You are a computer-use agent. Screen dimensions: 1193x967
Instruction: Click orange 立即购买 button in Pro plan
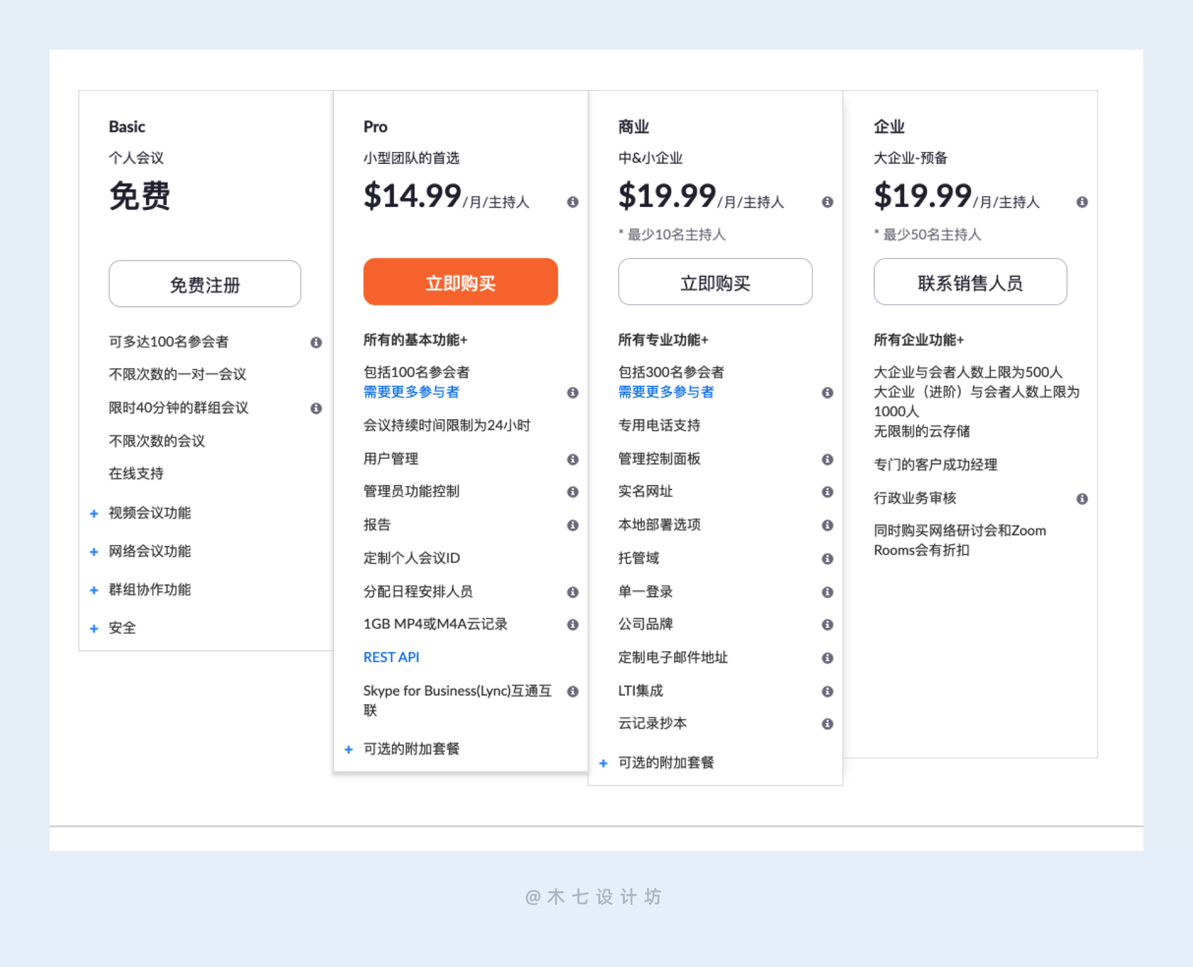[x=460, y=282]
